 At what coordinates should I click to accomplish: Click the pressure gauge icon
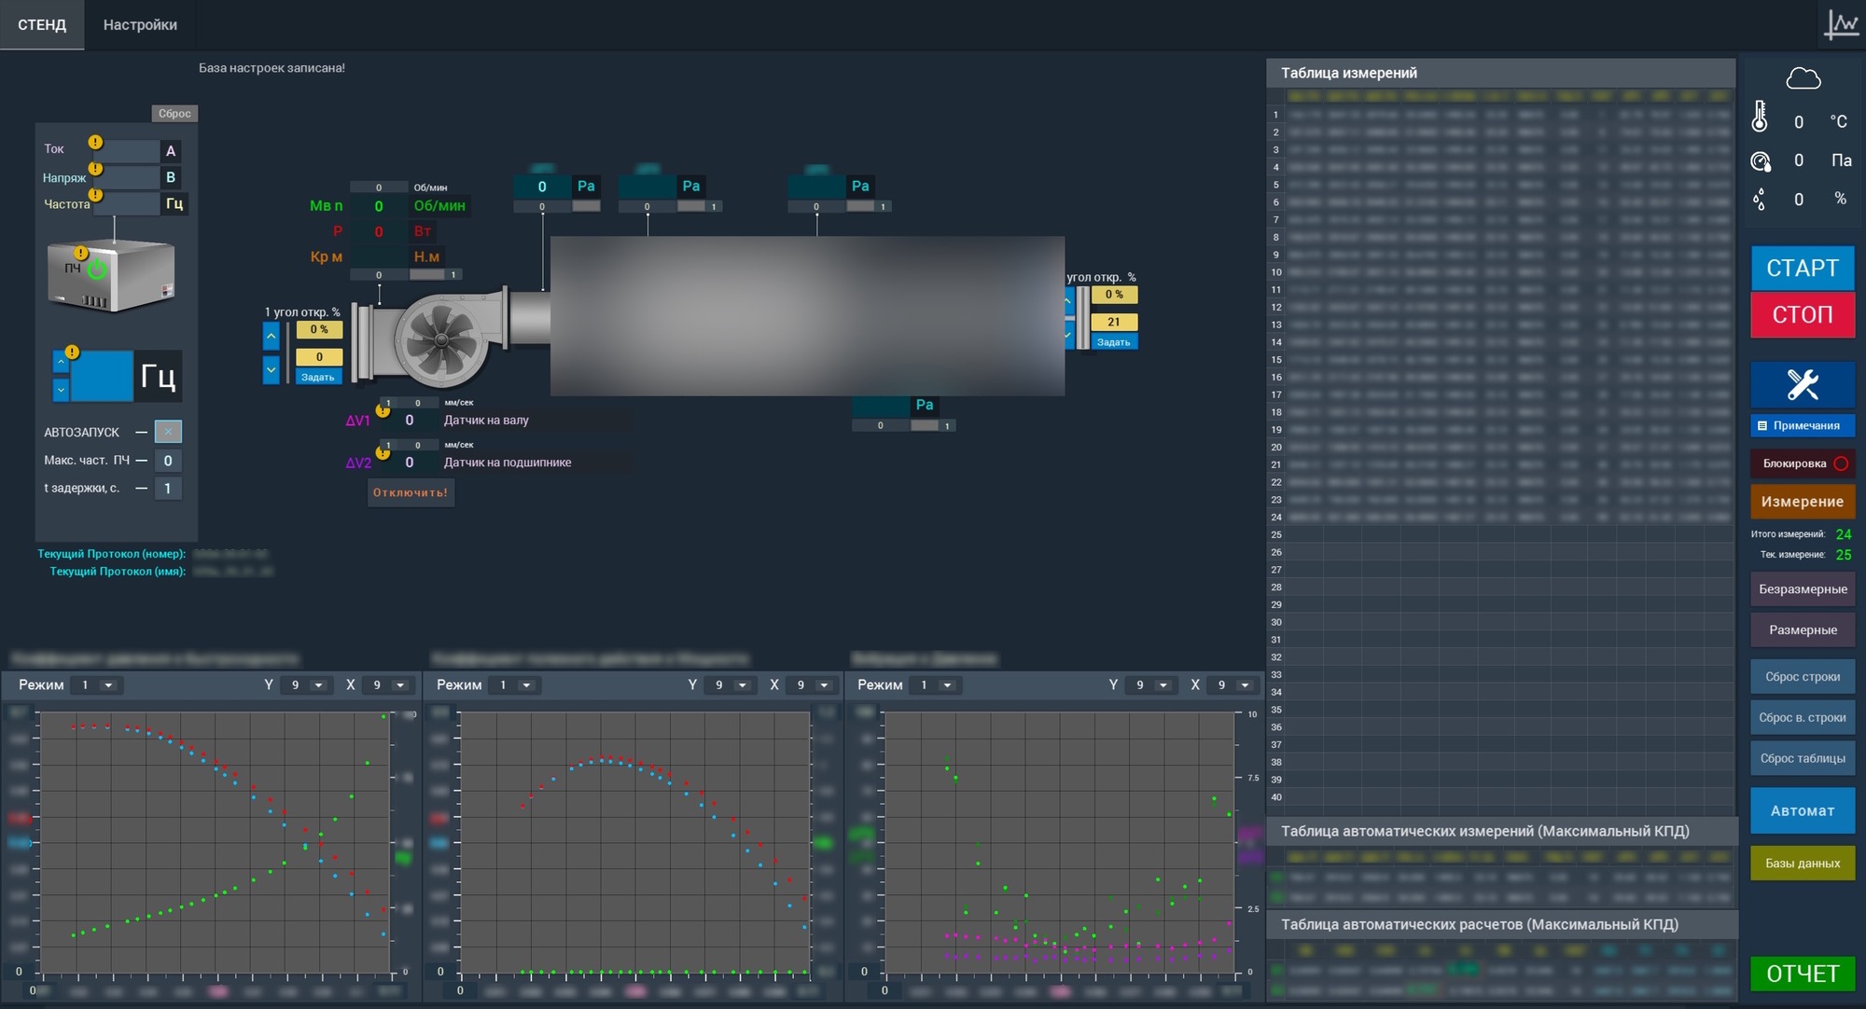coord(1761,161)
